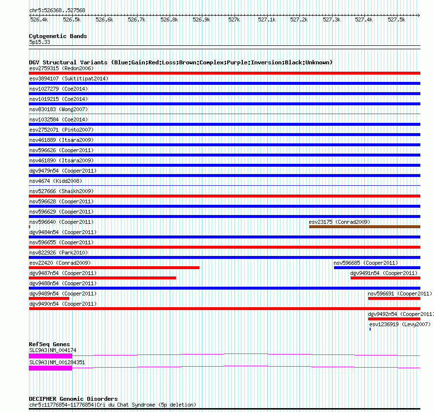The width and height of the screenshot is (434, 412).
Task: Click the 527k ruler tick label
Action: (234, 20)
